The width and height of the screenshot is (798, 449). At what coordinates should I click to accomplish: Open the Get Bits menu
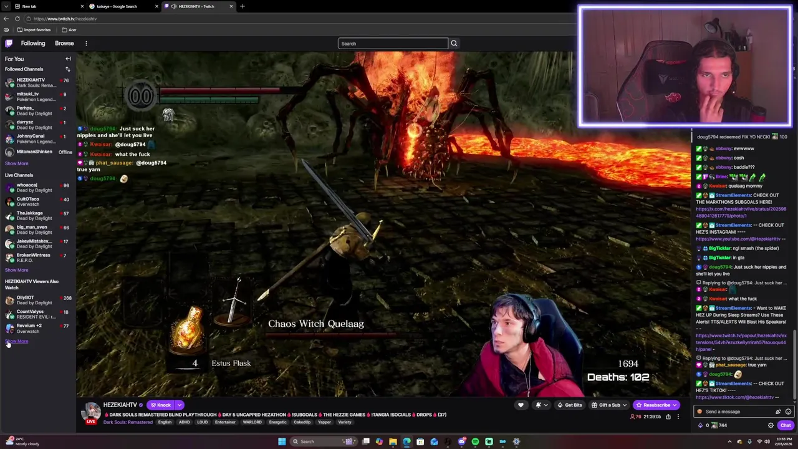click(x=570, y=405)
